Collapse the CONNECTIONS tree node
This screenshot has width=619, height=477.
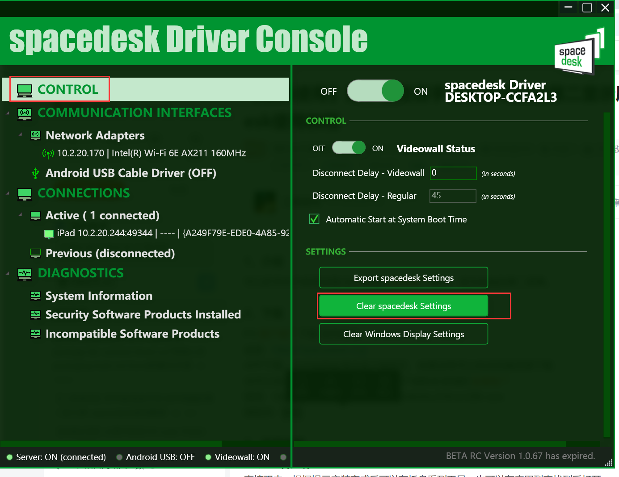point(8,193)
